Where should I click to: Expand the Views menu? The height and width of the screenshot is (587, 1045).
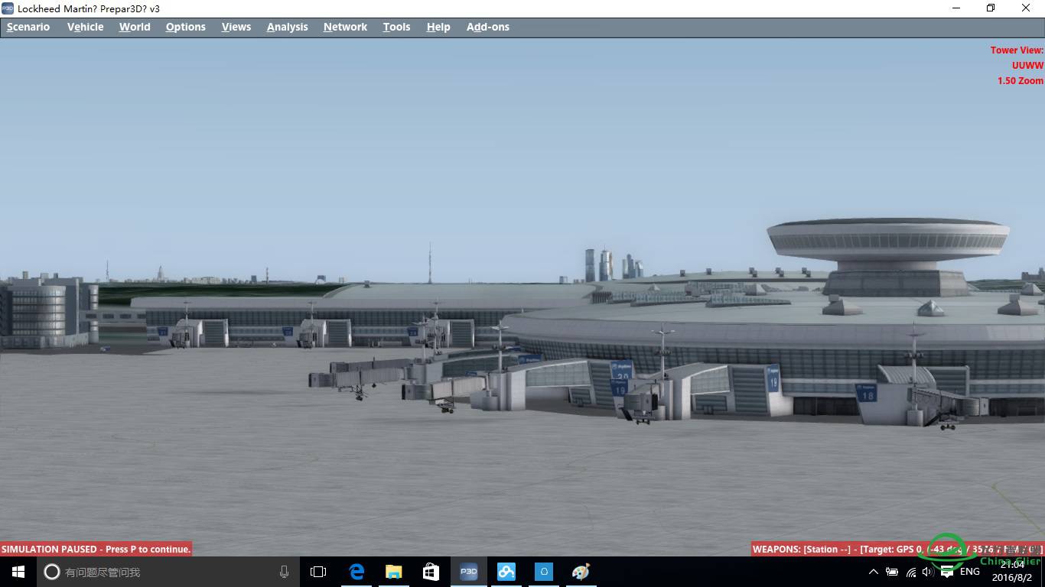236,27
